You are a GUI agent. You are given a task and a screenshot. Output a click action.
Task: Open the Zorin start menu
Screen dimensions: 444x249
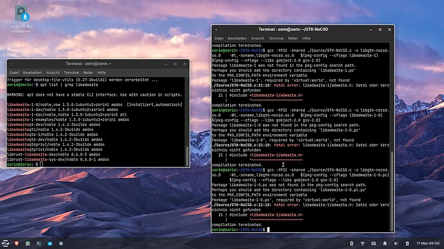pos(5,243)
